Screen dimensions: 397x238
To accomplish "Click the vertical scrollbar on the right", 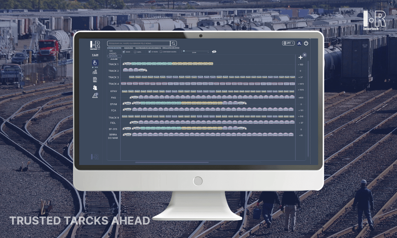I will 308,109.
